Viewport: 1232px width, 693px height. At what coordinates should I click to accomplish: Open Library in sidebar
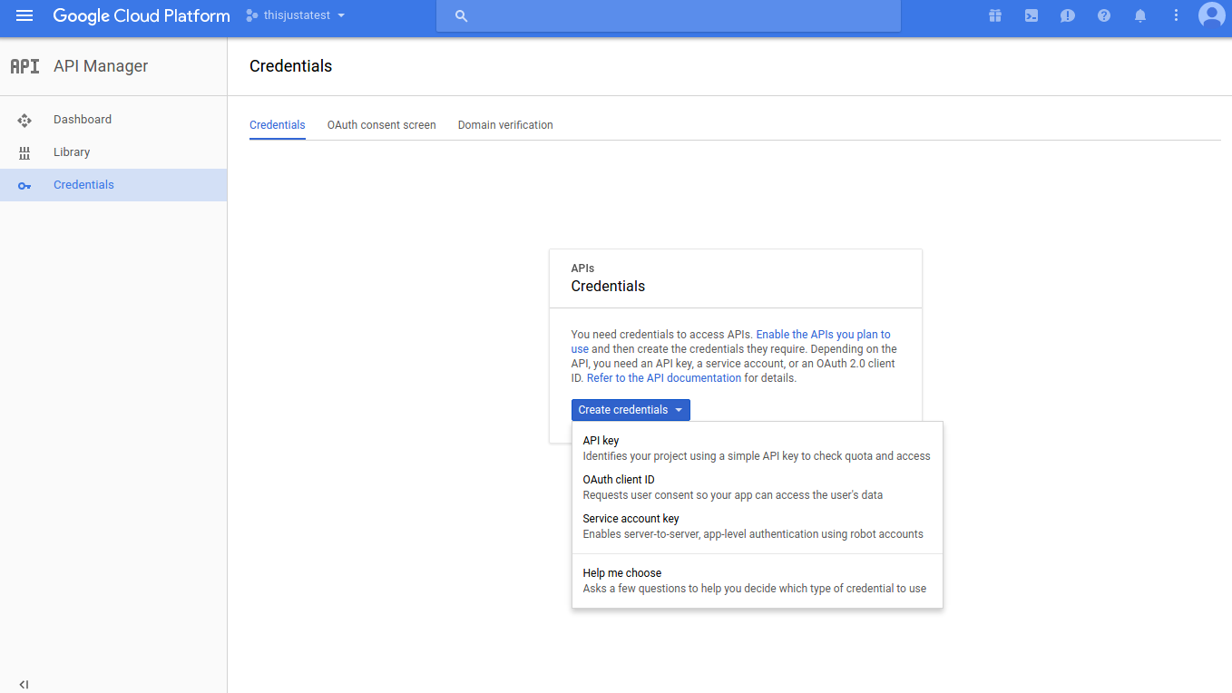113,152
